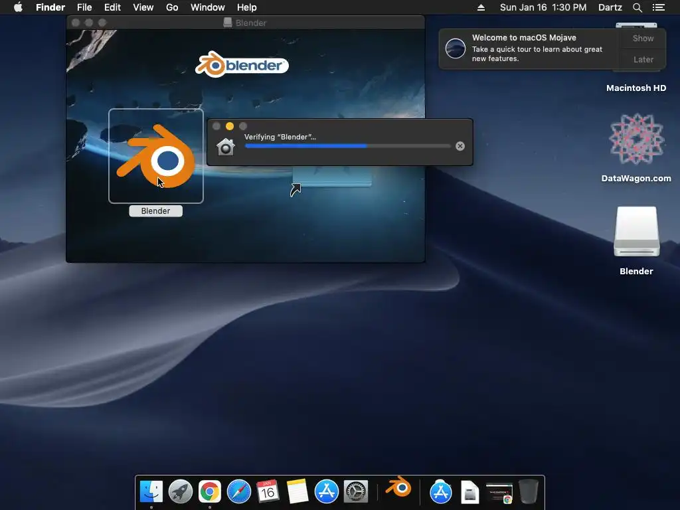Open Launchpad rocket icon in the Dock
The image size is (680, 510).
(181, 492)
